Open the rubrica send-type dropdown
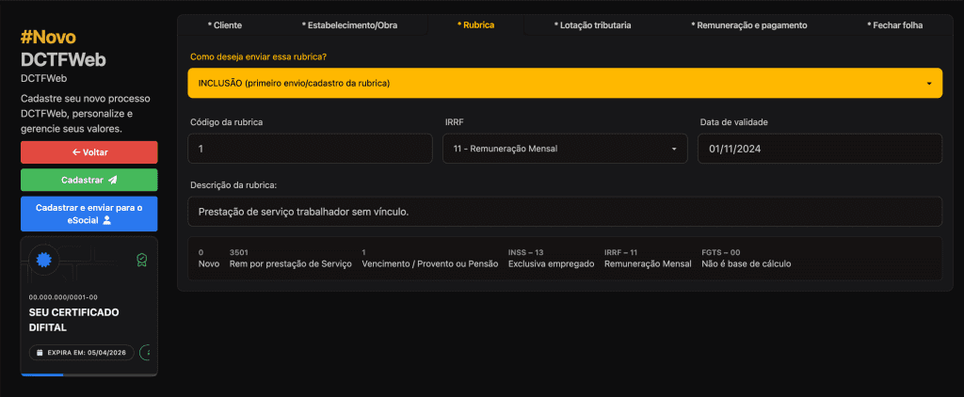The image size is (964, 397). pos(565,83)
